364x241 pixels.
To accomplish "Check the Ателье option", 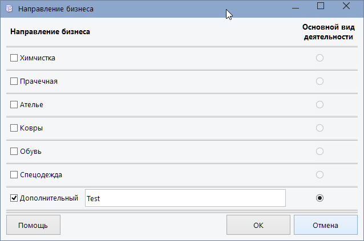I will 14,104.
